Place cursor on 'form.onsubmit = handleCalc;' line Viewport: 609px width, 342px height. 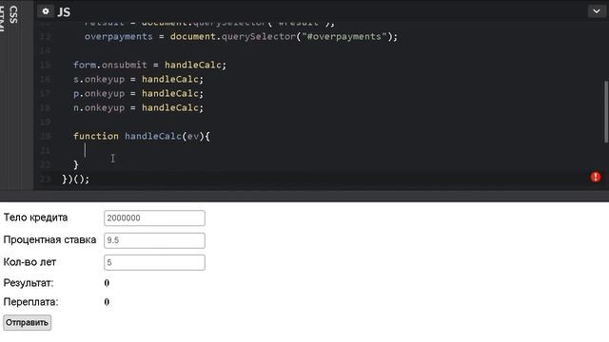click(x=149, y=65)
